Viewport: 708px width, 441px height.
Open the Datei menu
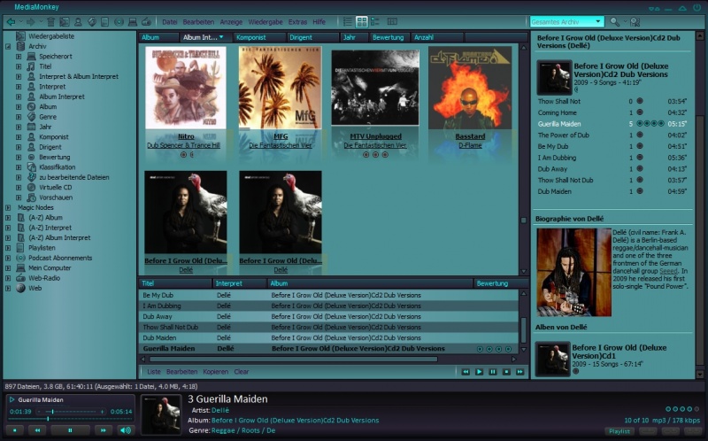170,21
